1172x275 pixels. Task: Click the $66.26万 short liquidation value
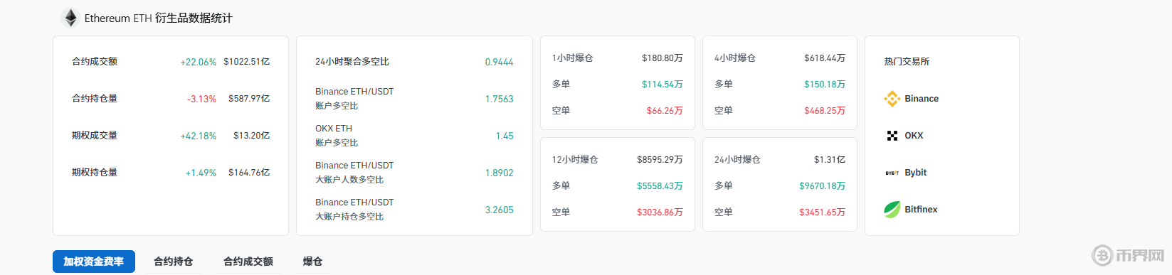(x=665, y=111)
